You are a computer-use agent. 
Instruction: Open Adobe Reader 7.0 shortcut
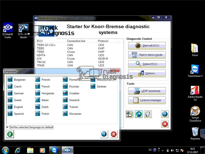point(195,93)
